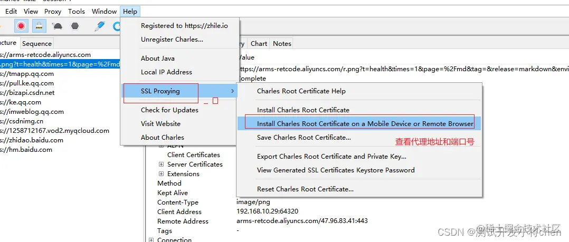Screen dimensions: 569x242
Task: Click the 192.168.10.29:64320 value
Action: (x=268, y=211)
